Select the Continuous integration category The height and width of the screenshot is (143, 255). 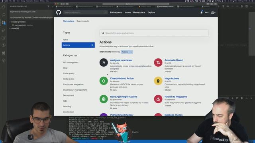pos(73,85)
